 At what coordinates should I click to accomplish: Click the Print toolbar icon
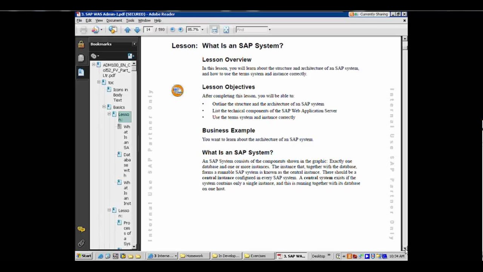click(x=83, y=30)
